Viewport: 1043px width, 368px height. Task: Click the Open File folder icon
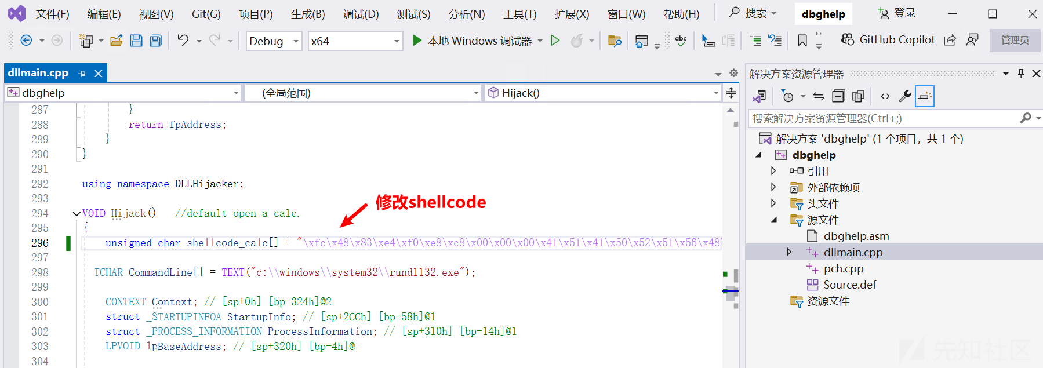(x=117, y=41)
